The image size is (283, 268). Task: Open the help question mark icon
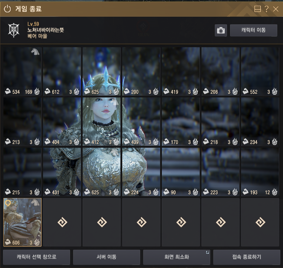(266, 9)
